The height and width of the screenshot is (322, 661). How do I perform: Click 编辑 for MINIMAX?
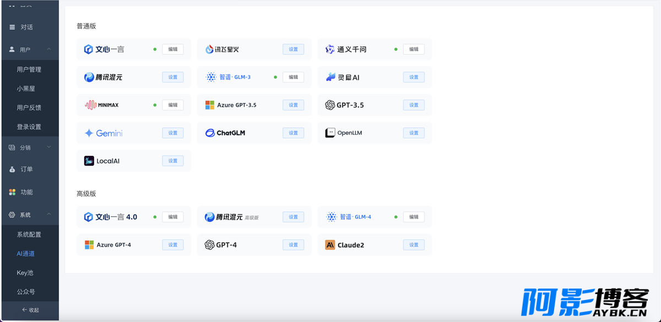pyautogui.click(x=173, y=105)
